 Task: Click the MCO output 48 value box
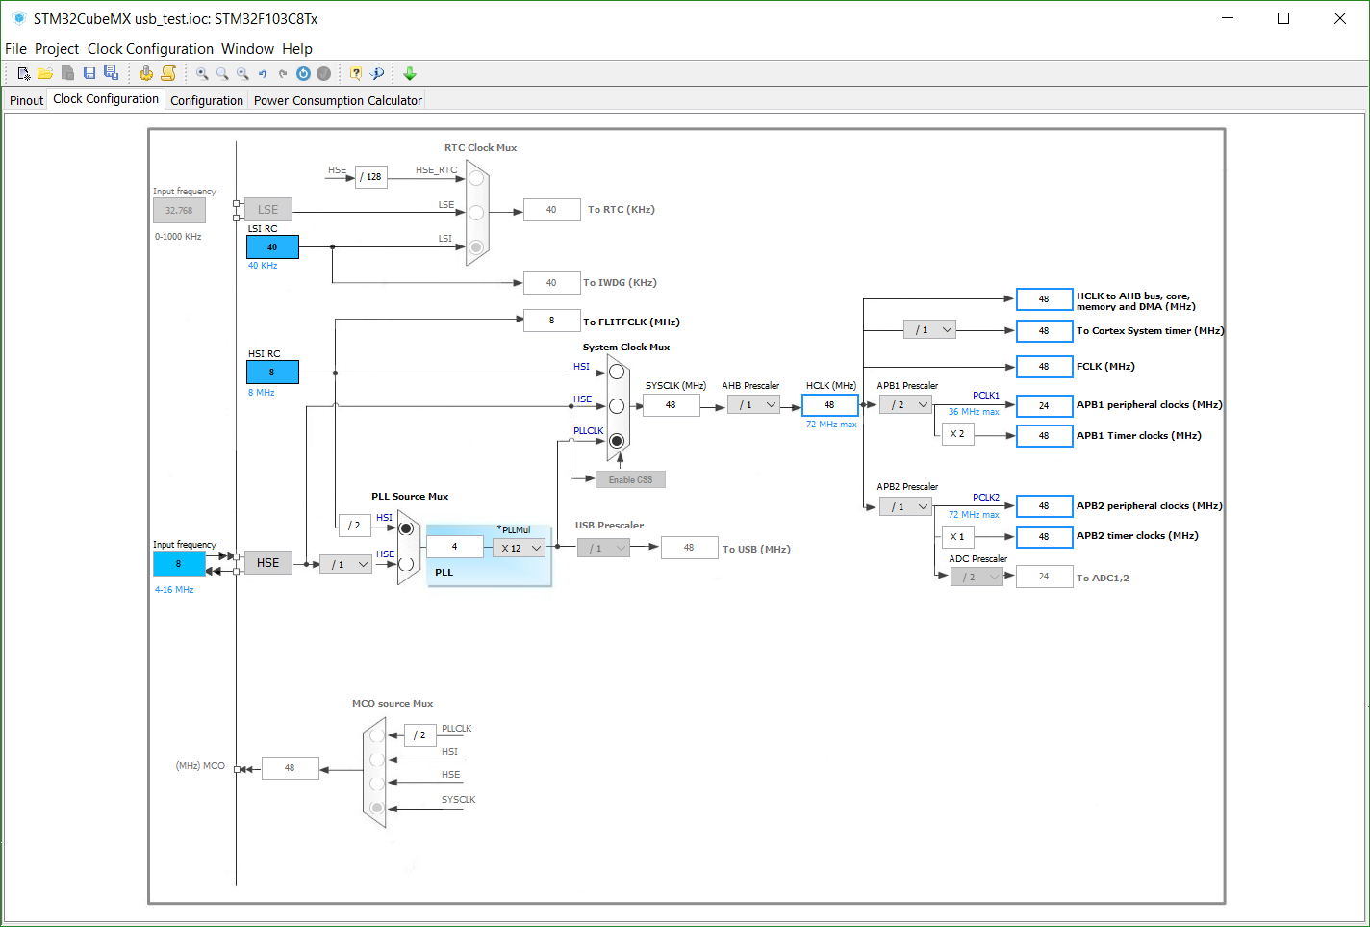point(290,768)
